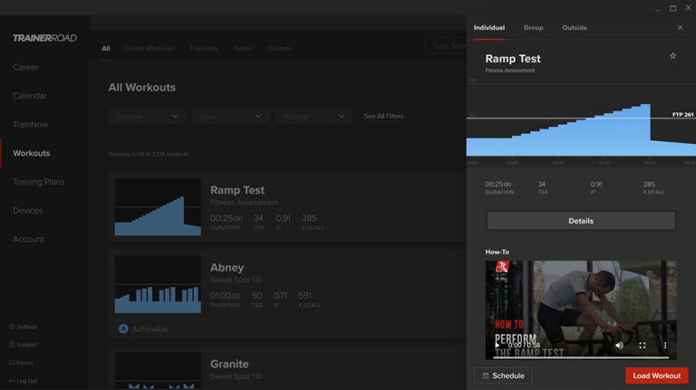This screenshot has height=390, width=696.
Task: Close the workout detail panel
Action: (680, 27)
